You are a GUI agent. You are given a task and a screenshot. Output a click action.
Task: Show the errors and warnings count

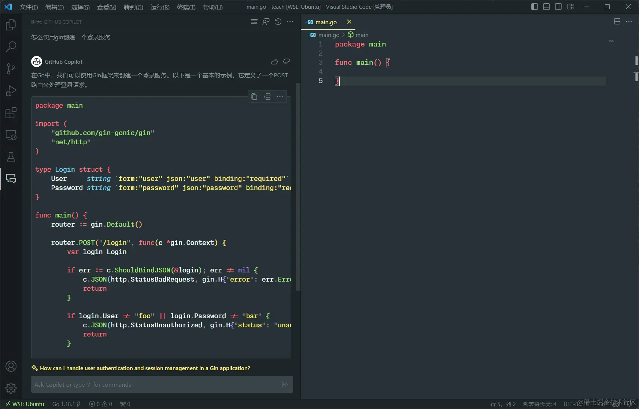[101, 404]
